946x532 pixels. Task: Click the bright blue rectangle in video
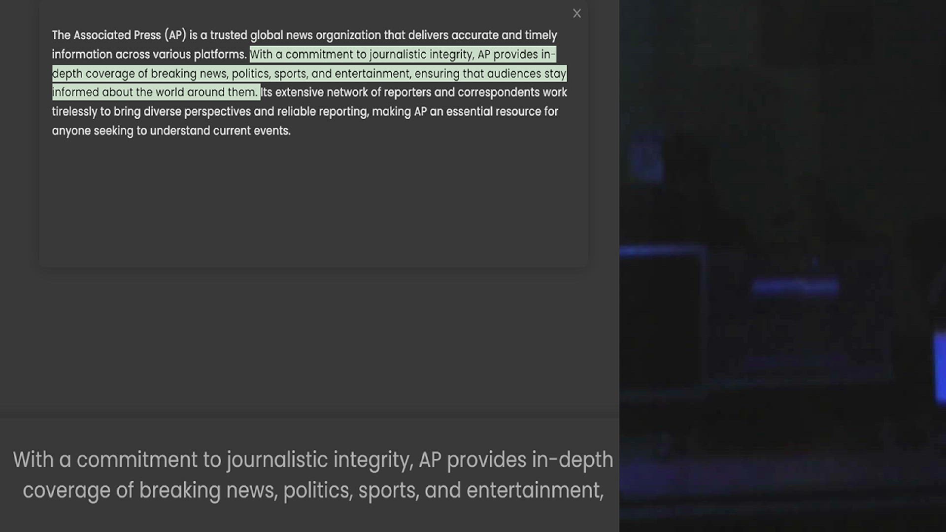click(x=940, y=367)
